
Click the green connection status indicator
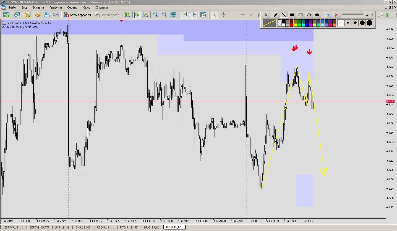(x=391, y=15)
